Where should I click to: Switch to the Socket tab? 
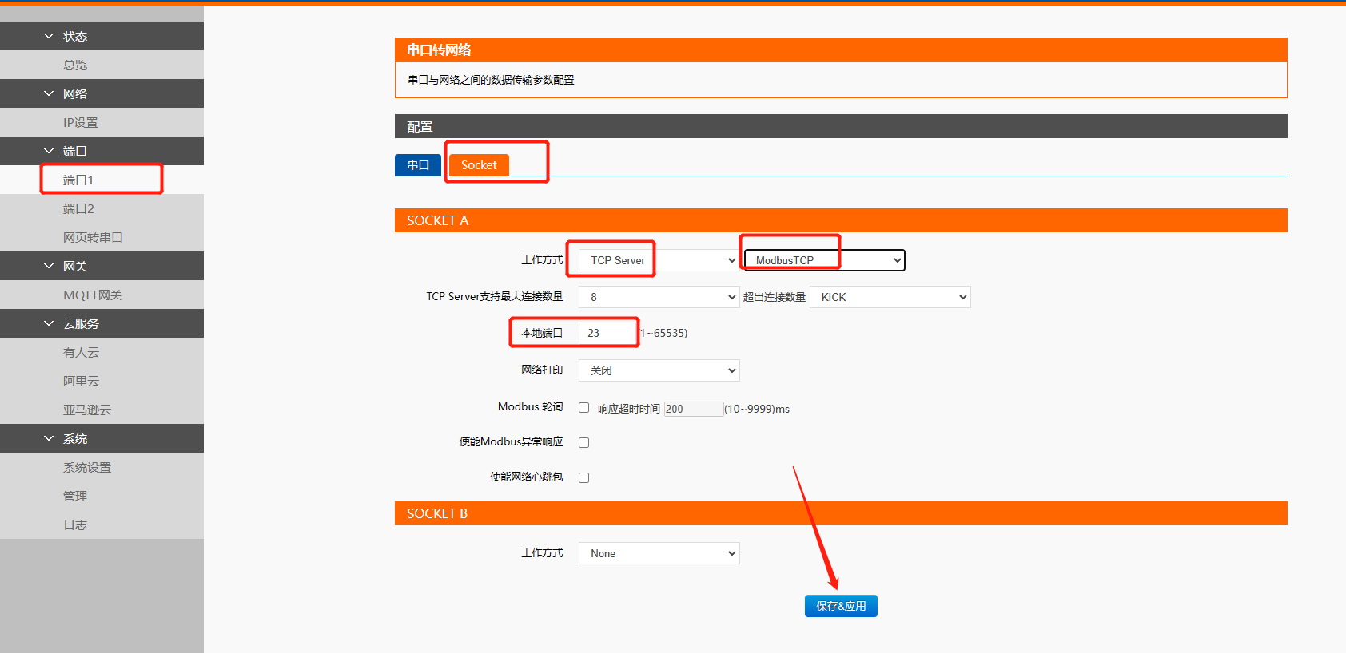[479, 165]
